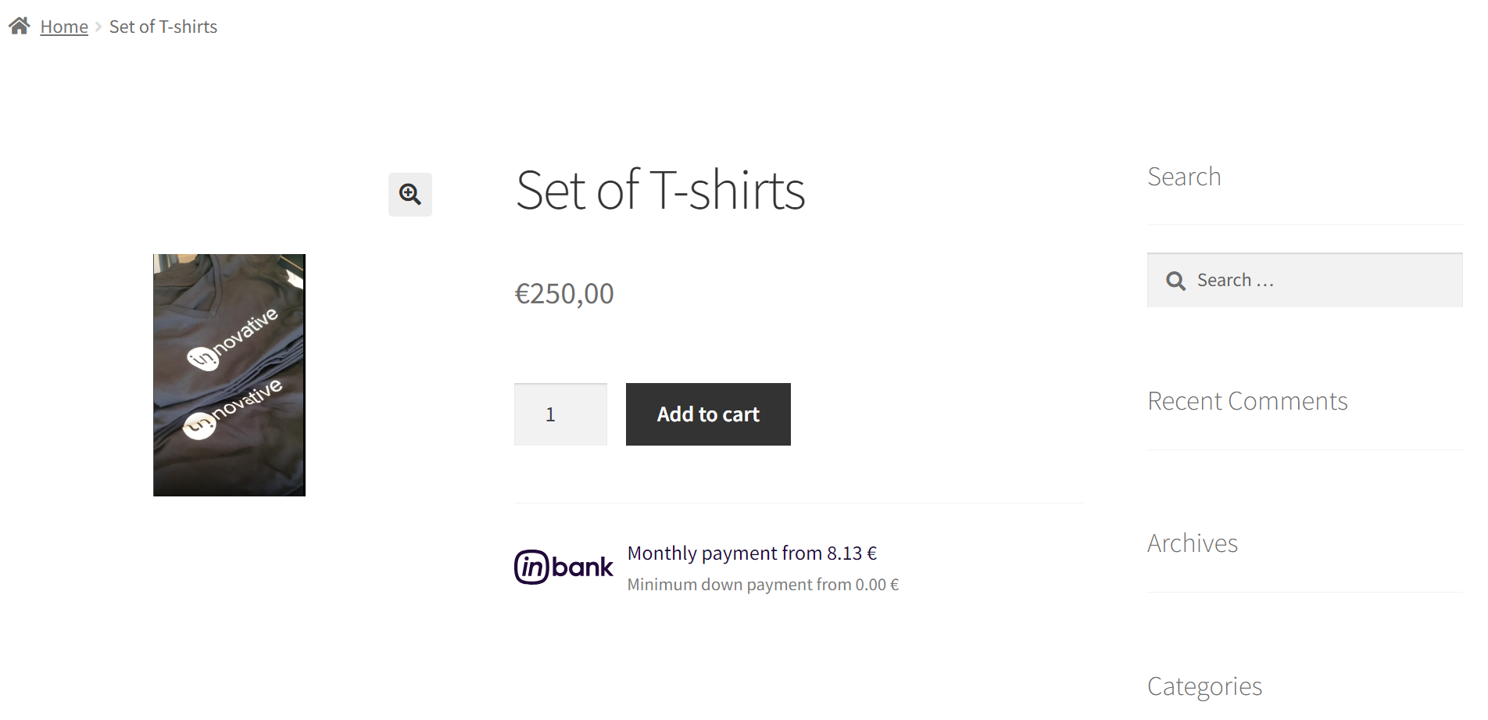Click the Archives heading

1193,543
